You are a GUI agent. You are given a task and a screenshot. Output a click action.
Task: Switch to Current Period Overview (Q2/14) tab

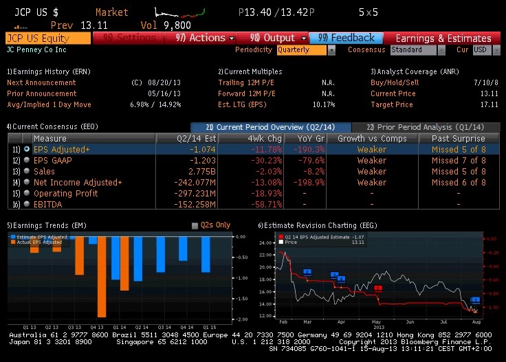270,127
